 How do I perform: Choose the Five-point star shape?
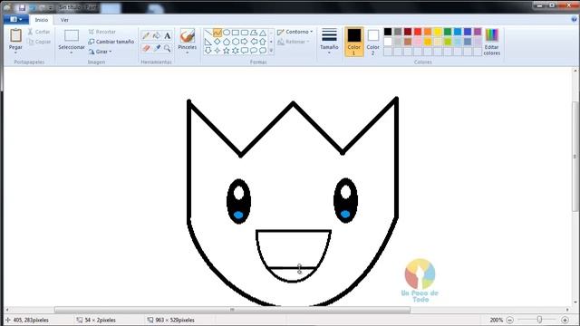tap(227, 51)
